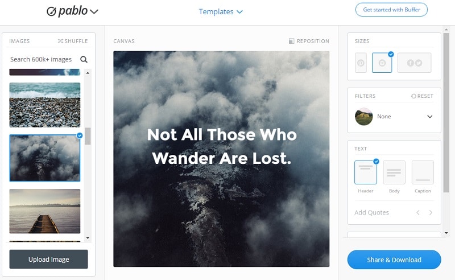
Task: Click the Share & Download button
Action: tap(394, 260)
